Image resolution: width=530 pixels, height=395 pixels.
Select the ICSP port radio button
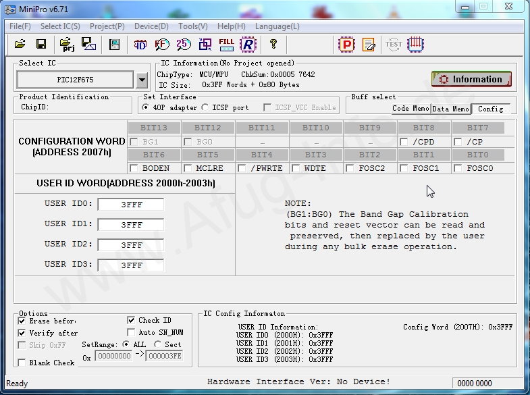[x=205, y=107]
